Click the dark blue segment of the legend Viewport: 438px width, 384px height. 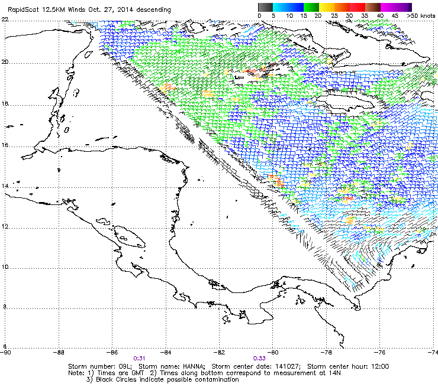coord(296,7)
